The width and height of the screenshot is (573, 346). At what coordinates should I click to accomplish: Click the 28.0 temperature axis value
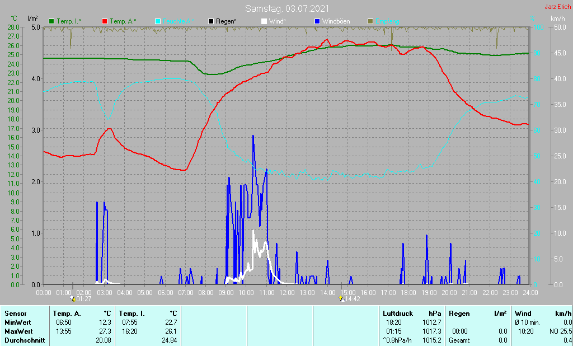pyautogui.click(x=13, y=27)
